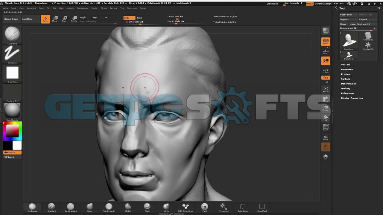The height and width of the screenshot is (215, 383).
Task: Expand the Masking section
Action: click(346, 88)
